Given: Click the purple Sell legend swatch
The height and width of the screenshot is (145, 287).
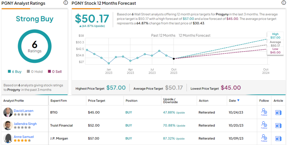Looking at the screenshot, I should point(49,72).
